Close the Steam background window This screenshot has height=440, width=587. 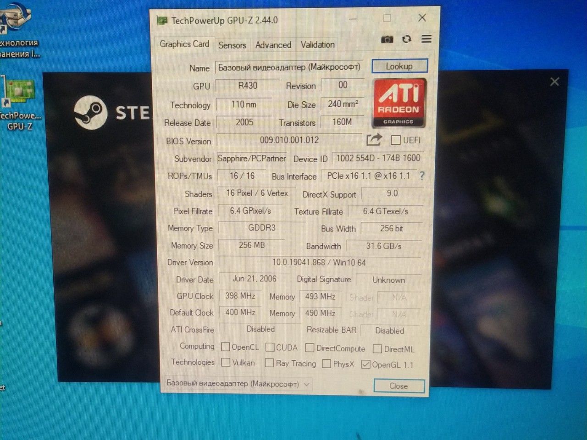[554, 82]
